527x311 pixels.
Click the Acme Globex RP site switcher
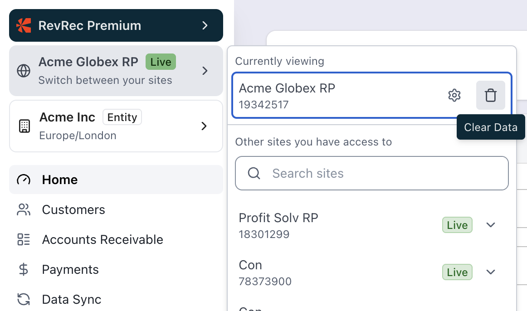click(x=116, y=71)
